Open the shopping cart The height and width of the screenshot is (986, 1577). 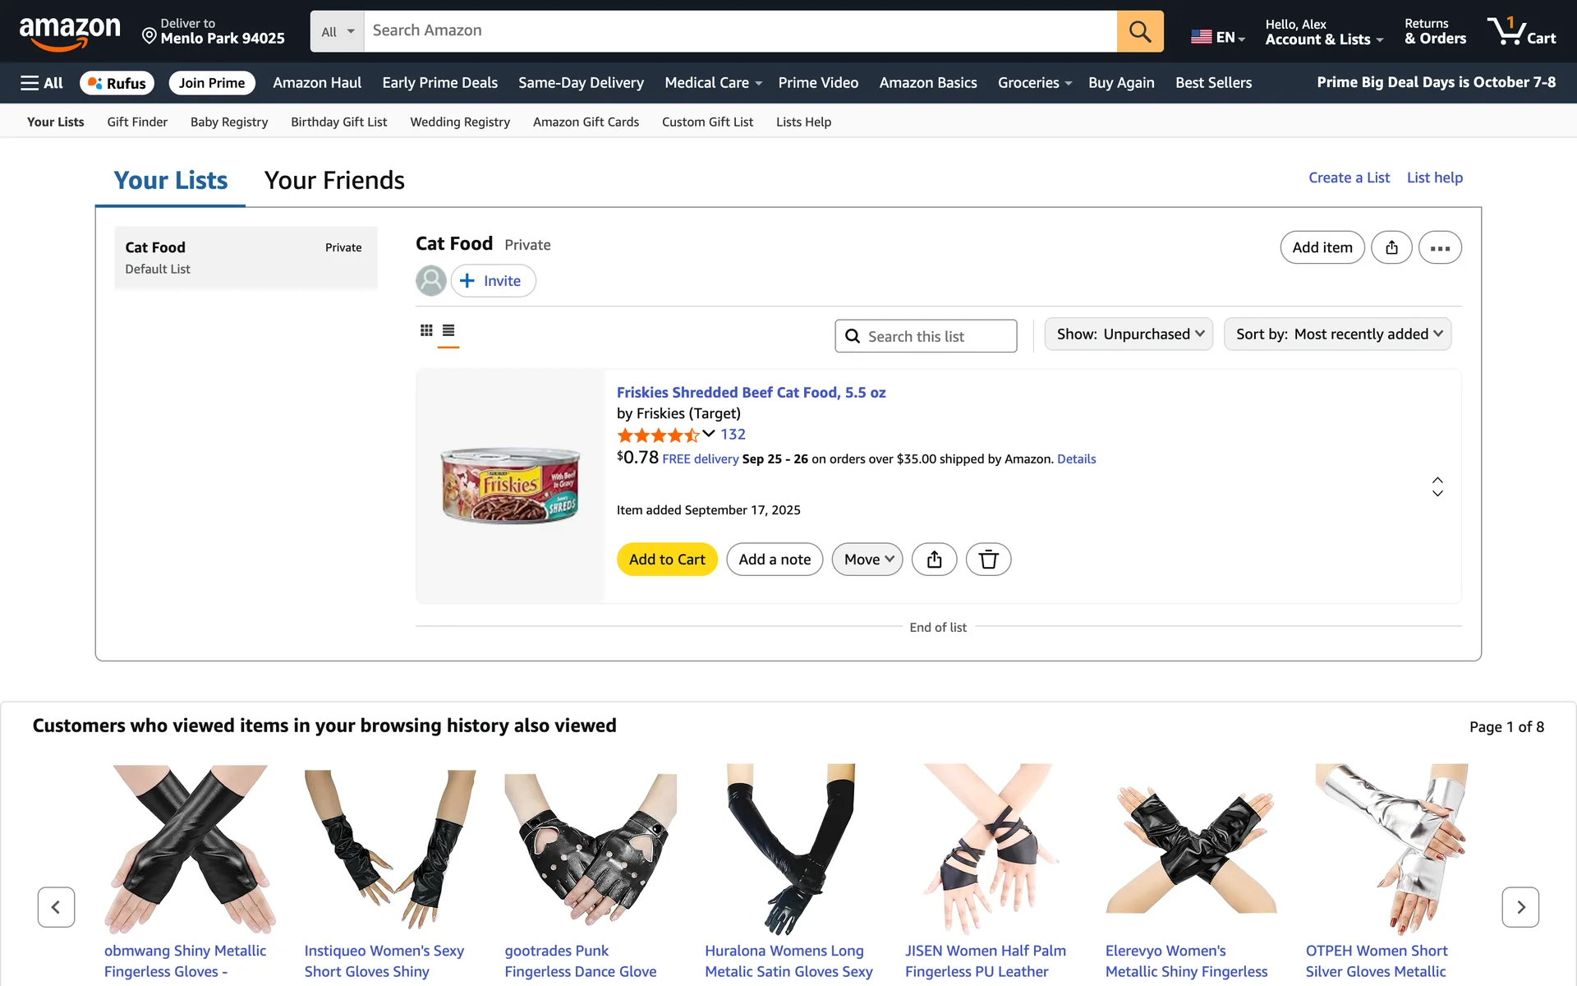[x=1521, y=31]
